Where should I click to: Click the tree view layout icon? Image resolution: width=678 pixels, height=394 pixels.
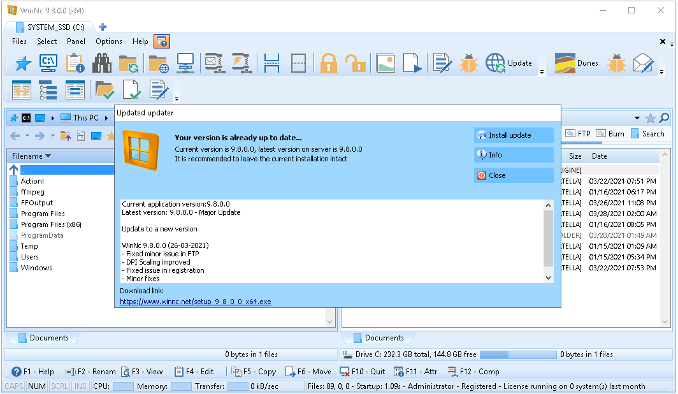48,90
